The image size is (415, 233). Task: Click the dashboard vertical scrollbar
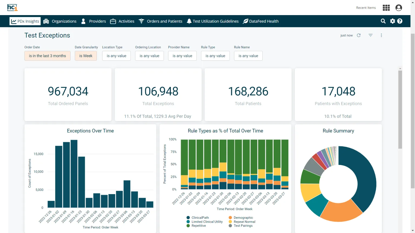pos(400,109)
